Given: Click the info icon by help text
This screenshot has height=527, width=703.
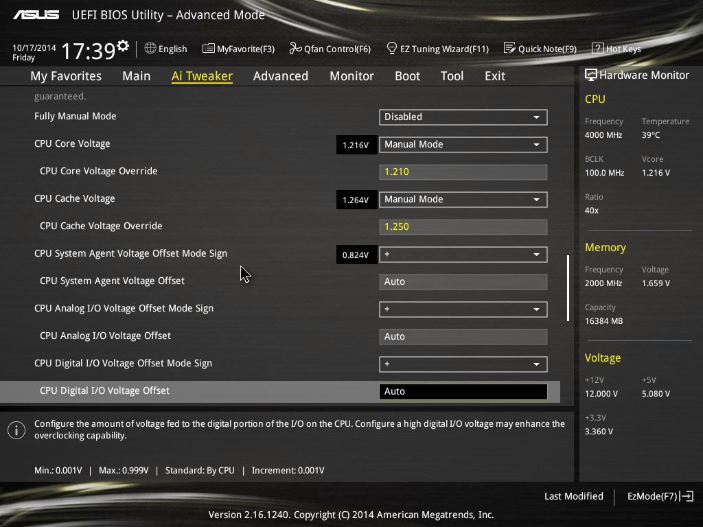Looking at the screenshot, I should point(16,430).
